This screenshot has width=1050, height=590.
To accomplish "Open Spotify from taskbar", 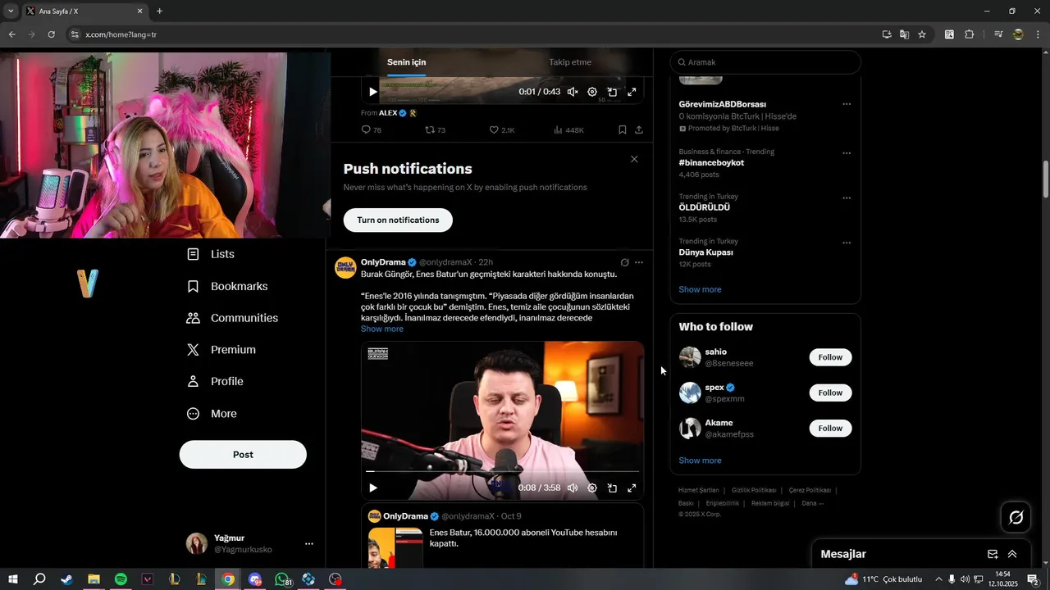I will tap(121, 579).
